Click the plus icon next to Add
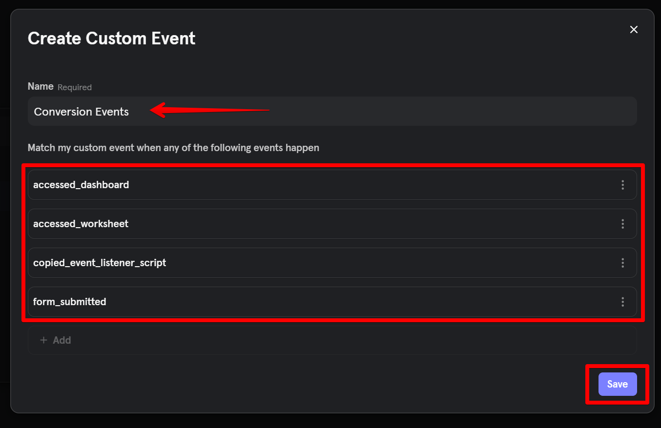Screen dimensions: 661x428 pos(43,340)
